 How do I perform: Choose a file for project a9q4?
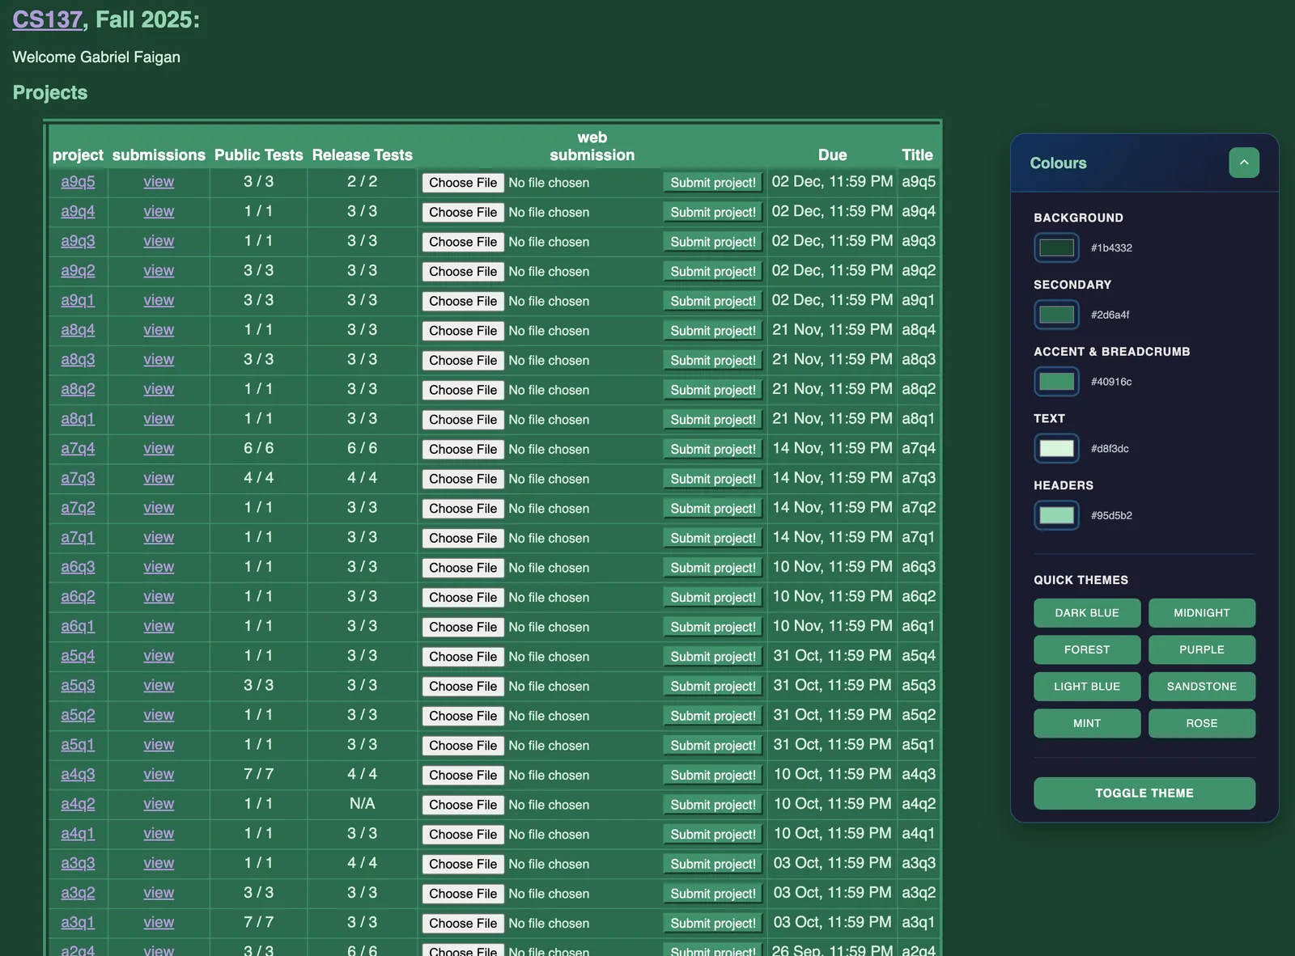(x=463, y=213)
